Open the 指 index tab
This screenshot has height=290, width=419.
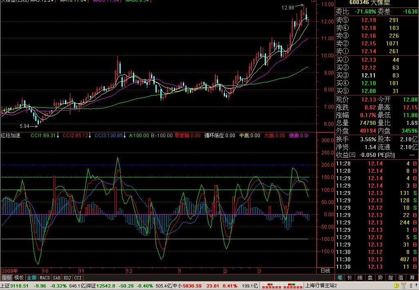coord(390,278)
